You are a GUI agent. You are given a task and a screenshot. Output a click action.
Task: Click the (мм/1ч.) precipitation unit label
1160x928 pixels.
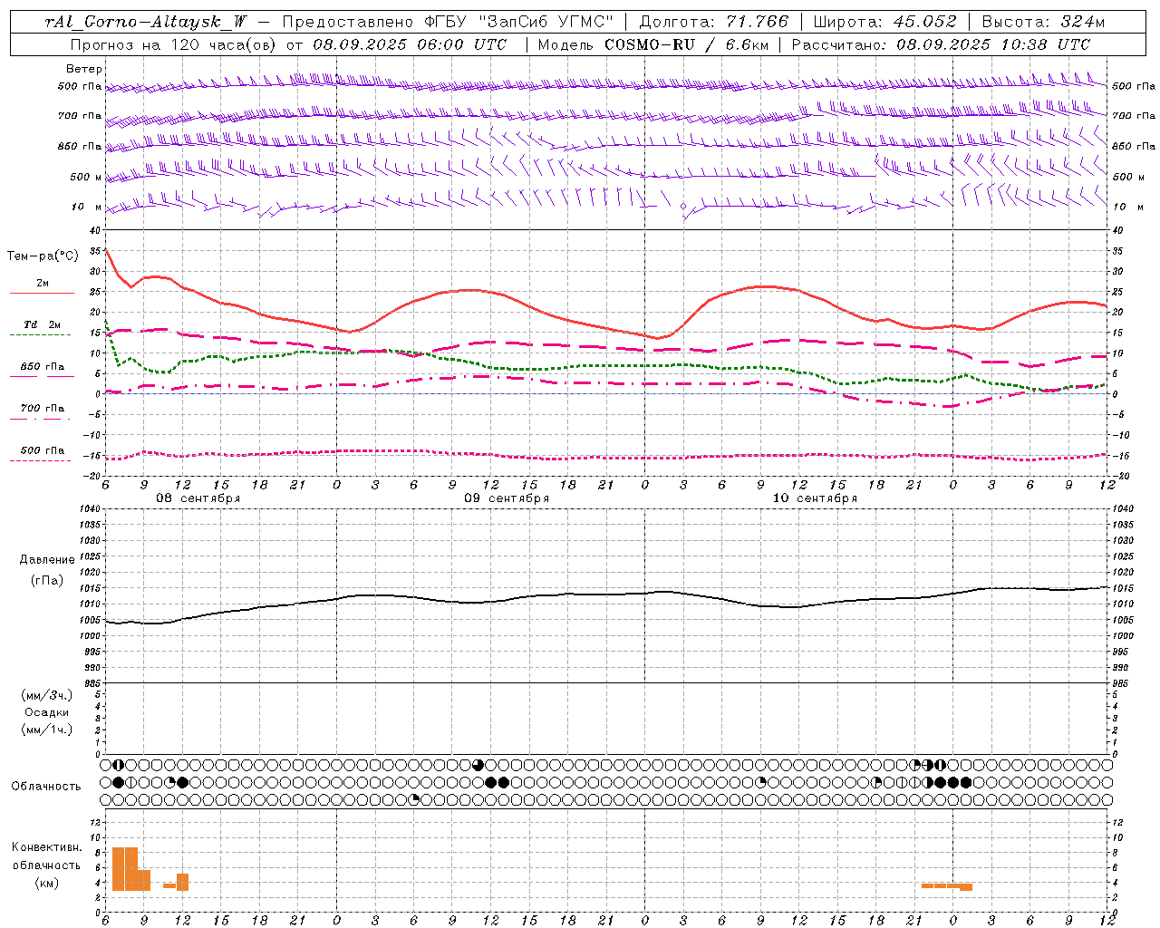point(47,730)
